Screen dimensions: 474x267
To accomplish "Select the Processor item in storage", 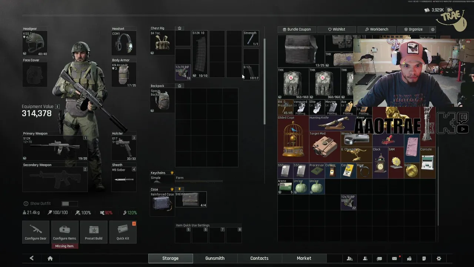I will click(317, 171).
